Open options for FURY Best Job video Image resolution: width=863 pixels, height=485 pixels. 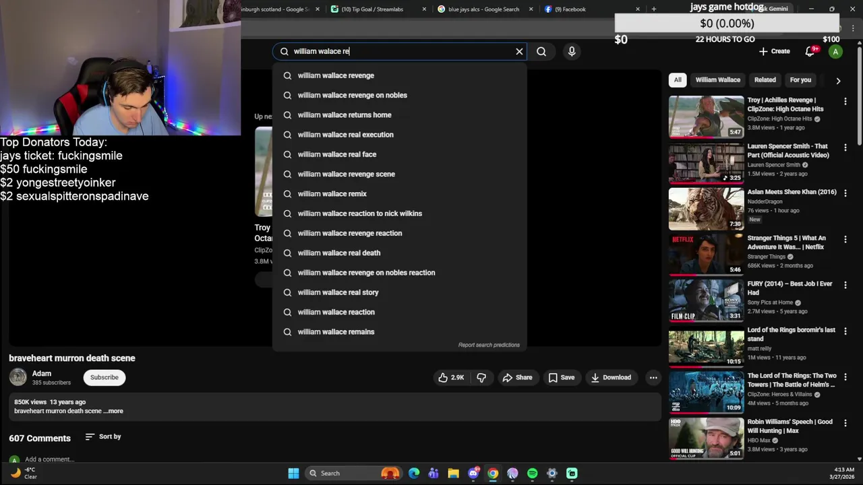(x=845, y=285)
